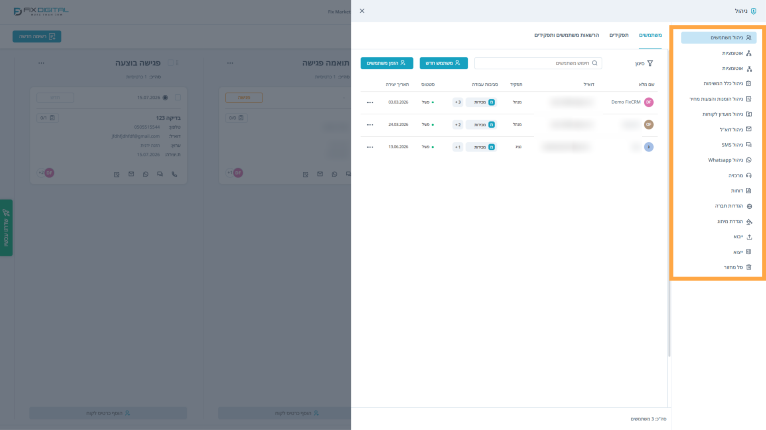
Task: Switch to 'הרשאות משתמשים ותפקידים' permissions tab
Action: click(567, 35)
